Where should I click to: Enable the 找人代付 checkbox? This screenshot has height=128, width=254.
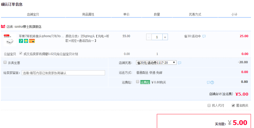point(209,105)
